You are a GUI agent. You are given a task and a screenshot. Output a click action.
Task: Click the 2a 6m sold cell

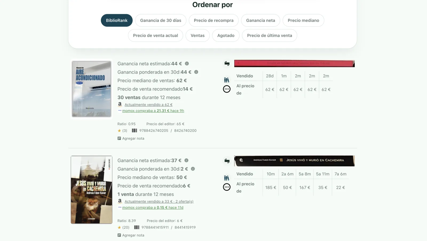(x=287, y=174)
